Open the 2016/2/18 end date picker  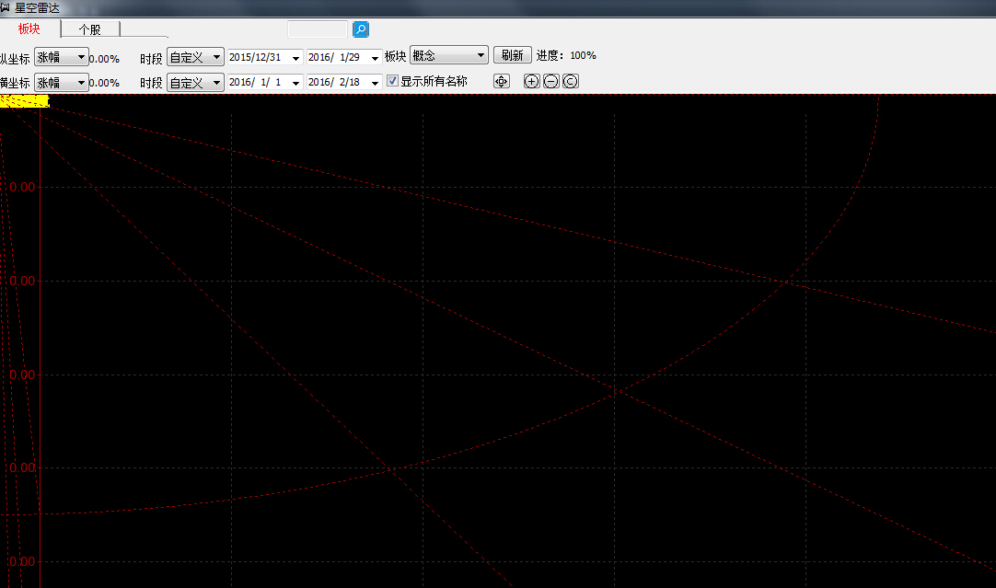point(375,83)
